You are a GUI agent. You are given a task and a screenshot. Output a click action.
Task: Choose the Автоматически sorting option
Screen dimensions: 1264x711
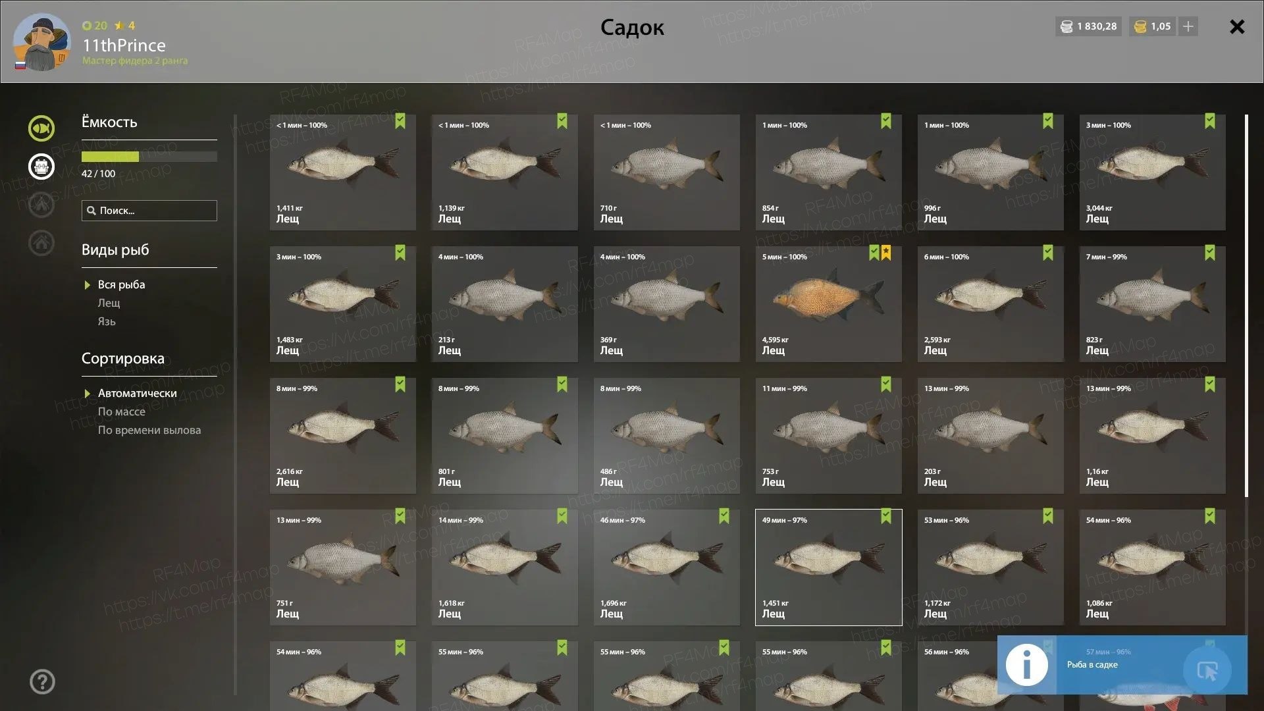click(137, 393)
